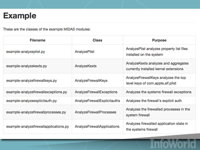
Task: Click the Example heading
Action: (x=20, y=16)
